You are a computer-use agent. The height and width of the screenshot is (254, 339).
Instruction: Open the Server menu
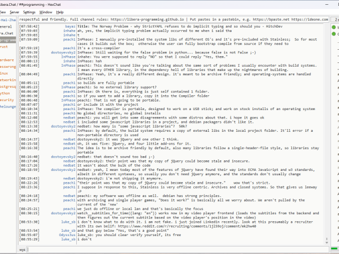point(14,12)
